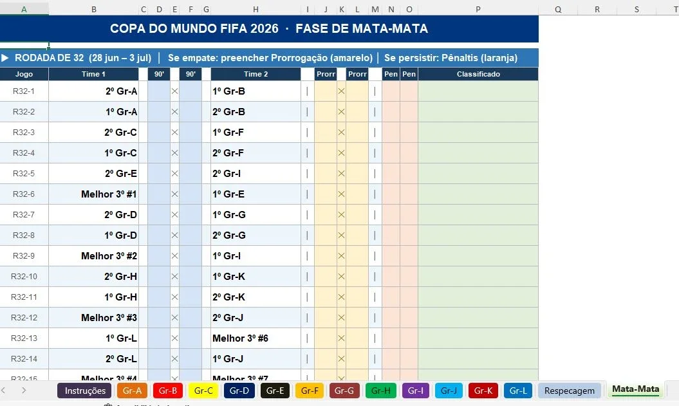Image resolution: width=679 pixels, height=406 pixels.
Task: Click the previous sheet navigation arrow
Action: pos(3,391)
